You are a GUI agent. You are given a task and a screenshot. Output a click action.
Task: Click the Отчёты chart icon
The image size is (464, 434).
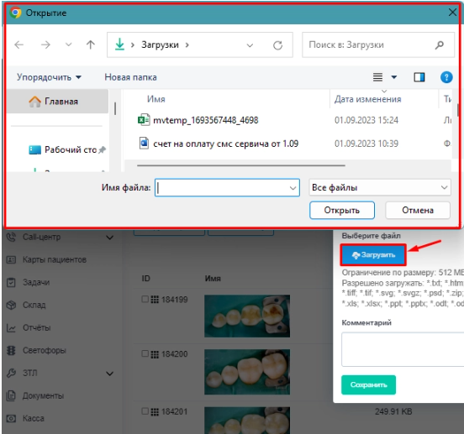coord(11,327)
